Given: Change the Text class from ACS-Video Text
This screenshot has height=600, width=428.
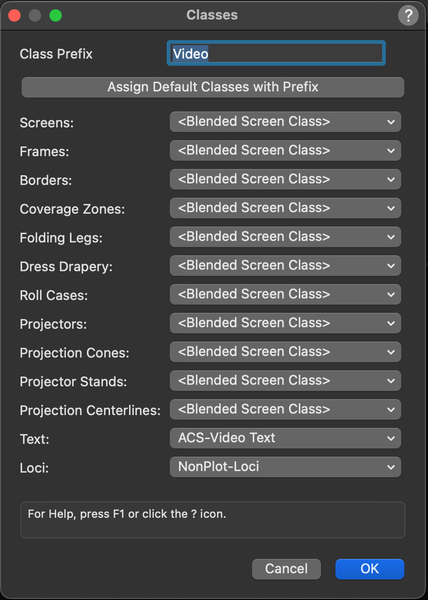Looking at the screenshot, I should (x=286, y=438).
